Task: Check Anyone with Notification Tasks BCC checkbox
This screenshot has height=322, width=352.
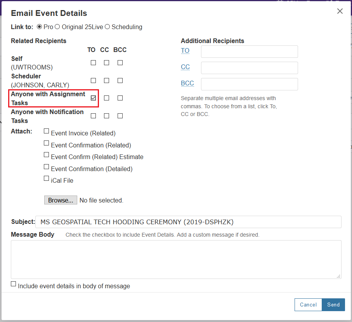Action: [120, 116]
